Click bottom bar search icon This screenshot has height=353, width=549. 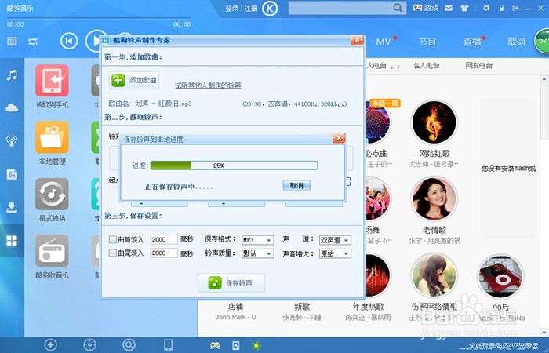(x=129, y=345)
